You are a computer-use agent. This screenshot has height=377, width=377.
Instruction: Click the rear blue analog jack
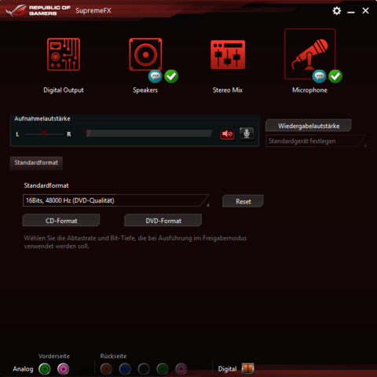pos(125,369)
